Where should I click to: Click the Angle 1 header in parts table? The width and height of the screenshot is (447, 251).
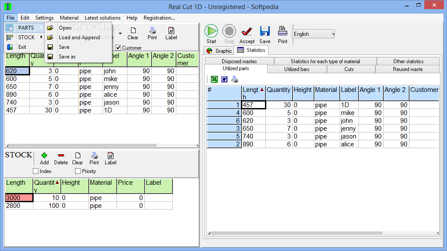tap(139, 59)
